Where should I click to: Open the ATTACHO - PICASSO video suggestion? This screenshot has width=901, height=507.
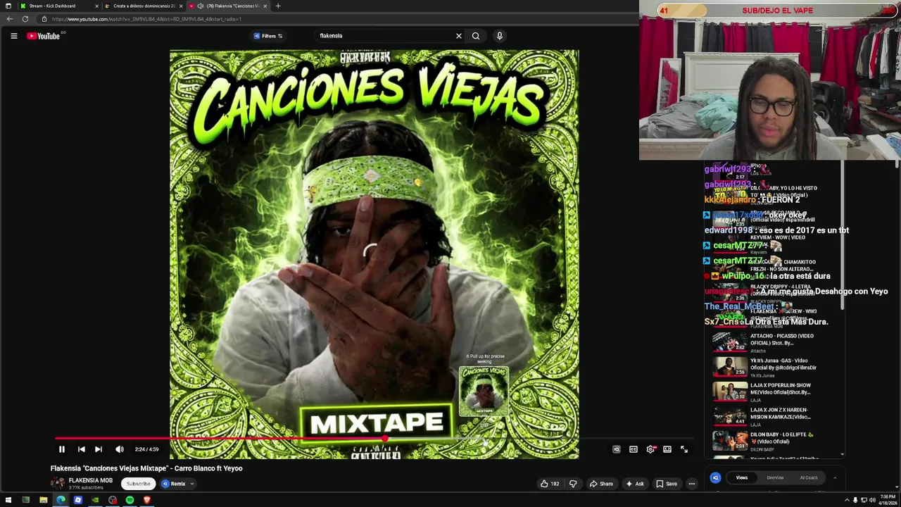782,339
